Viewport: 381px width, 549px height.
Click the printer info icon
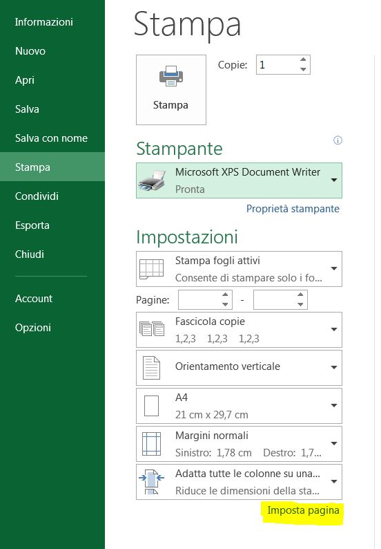[x=338, y=140]
